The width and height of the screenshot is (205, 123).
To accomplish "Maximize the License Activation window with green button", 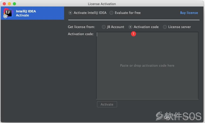I will coord(14,4).
